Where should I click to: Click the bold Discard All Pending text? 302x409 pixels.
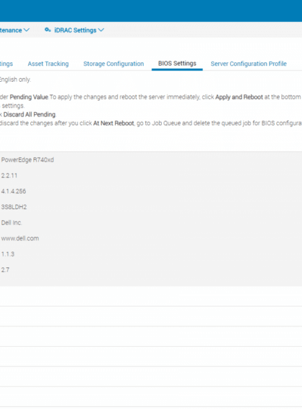pyautogui.click(x=29, y=115)
